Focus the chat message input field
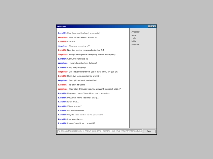The width and height of the screenshot is (213, 159). click(x=100, y=131)
